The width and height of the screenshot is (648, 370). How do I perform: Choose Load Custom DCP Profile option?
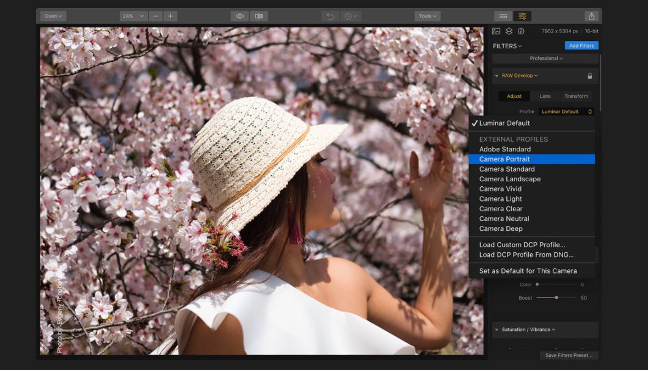tap(522, 245)
